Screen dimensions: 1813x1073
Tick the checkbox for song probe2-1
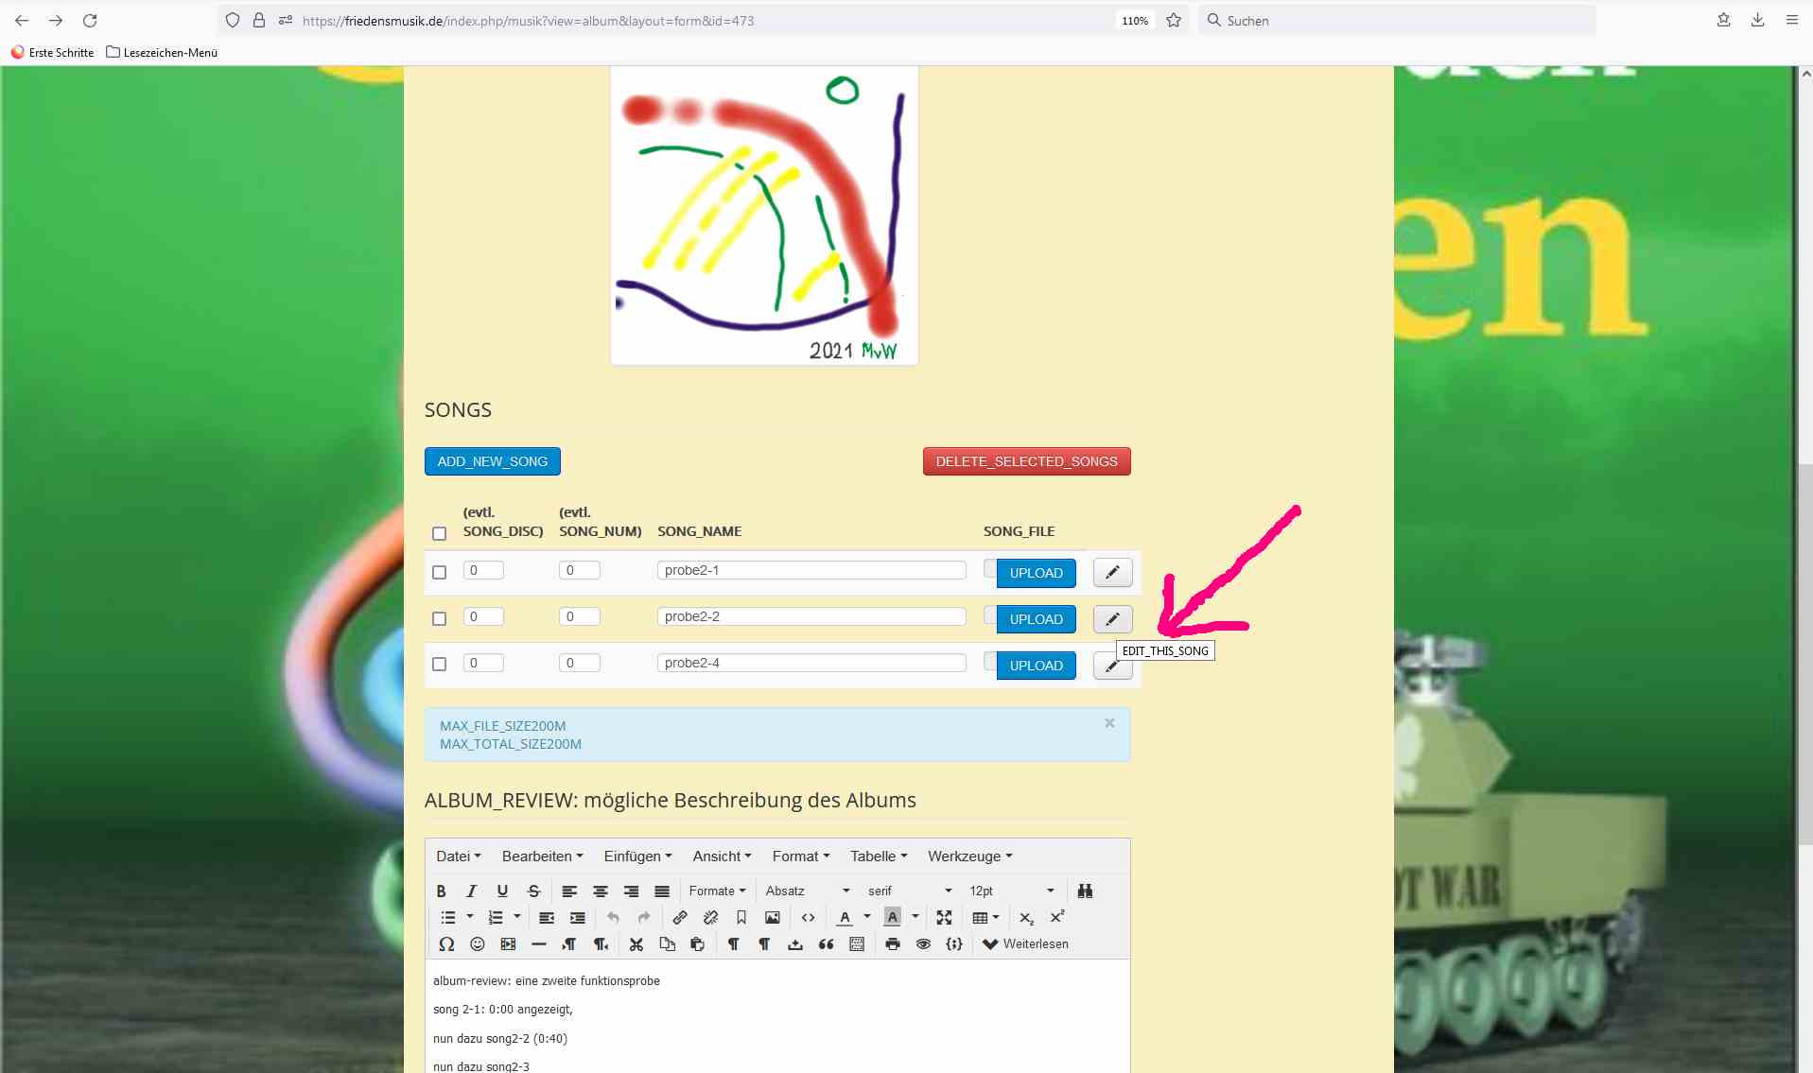439,572
